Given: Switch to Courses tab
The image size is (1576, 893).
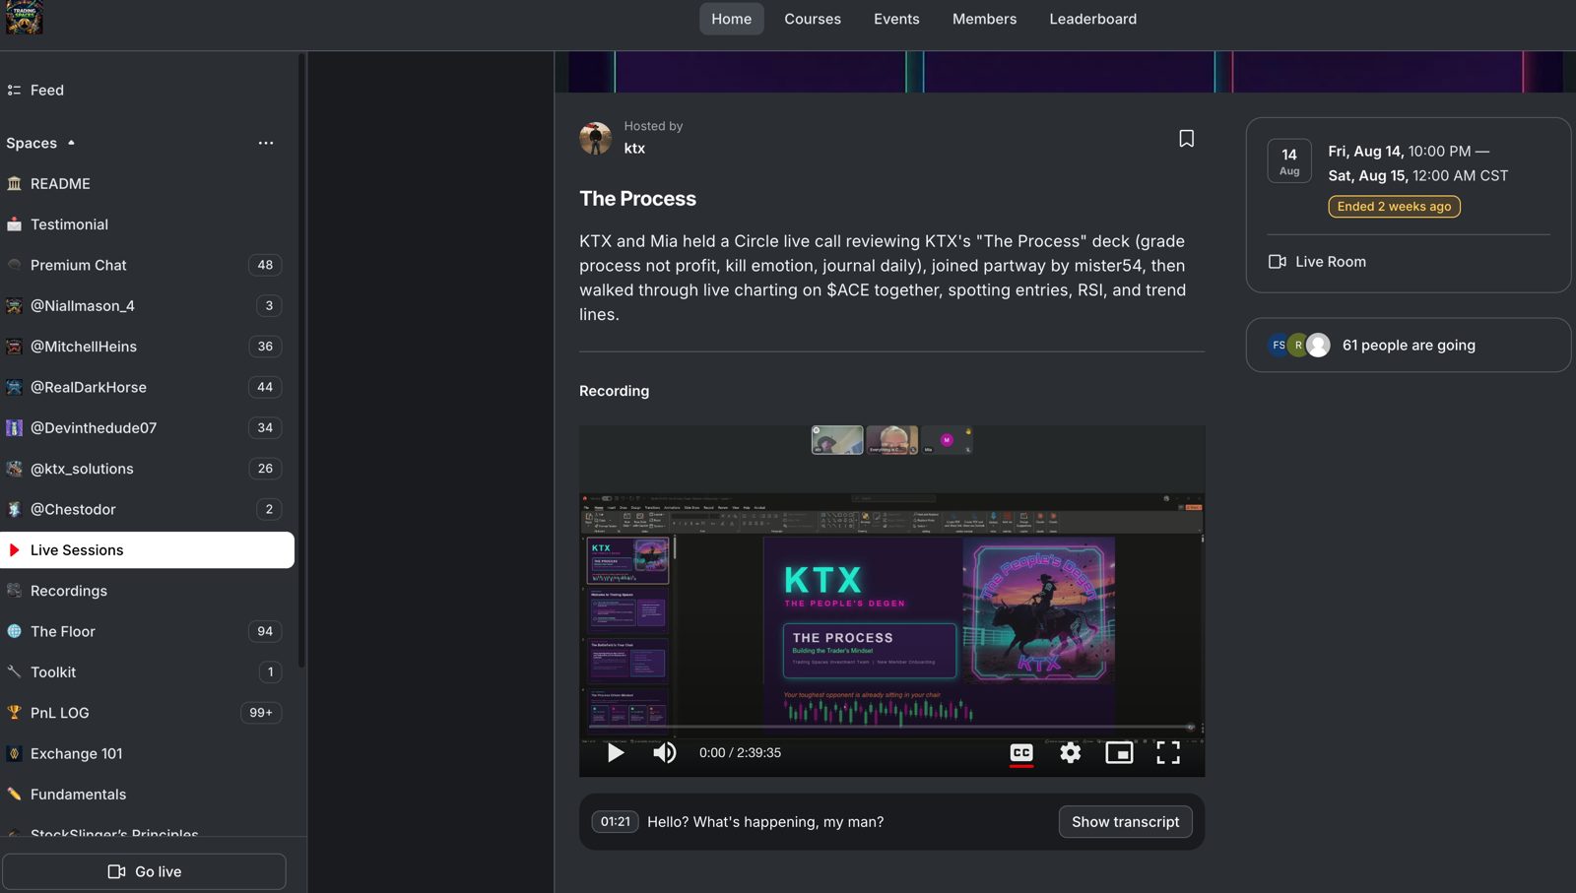Looking at the screenshot, I should click(813, 19).
